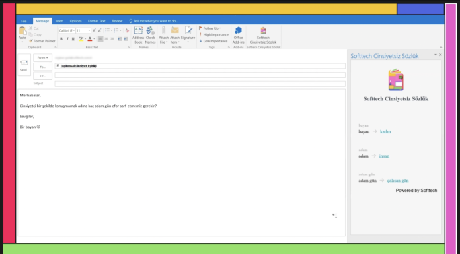This screenshot has width=460, height=254.
Task: Click the To... recipients button
Action: 42,67
